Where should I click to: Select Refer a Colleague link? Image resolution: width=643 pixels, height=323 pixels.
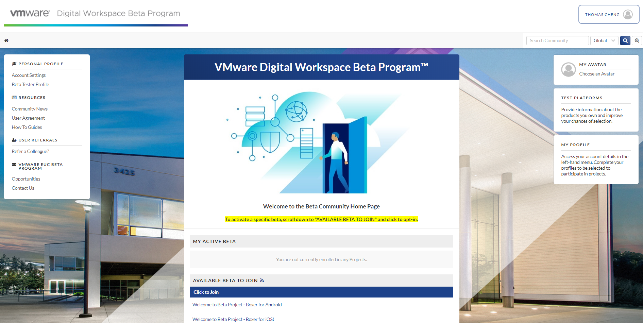[x=30, y=151]
